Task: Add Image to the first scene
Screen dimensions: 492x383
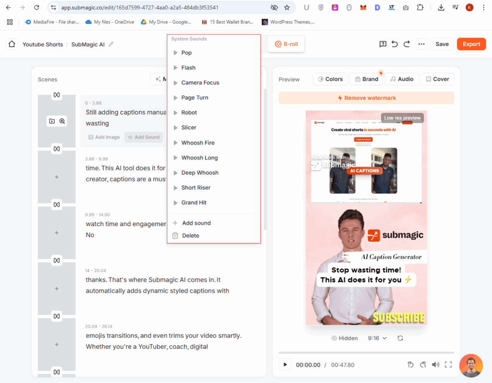Action: coord(104,137)
